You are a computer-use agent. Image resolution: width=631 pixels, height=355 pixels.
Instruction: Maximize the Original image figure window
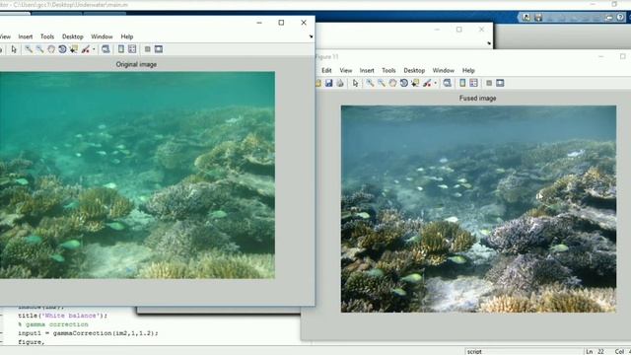pyautogui.click(x=281, y=23)
